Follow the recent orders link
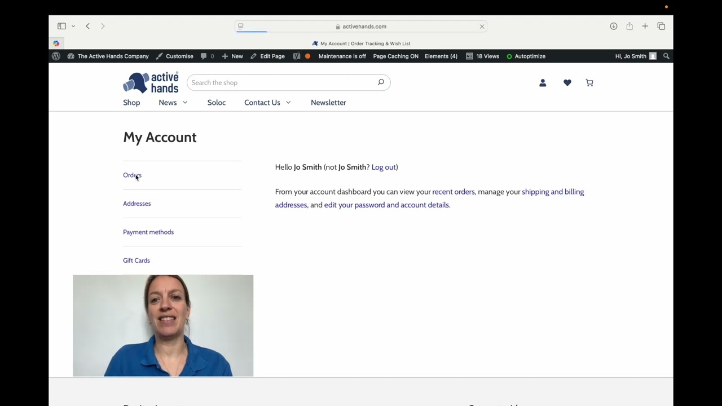 [x=454, y=192]
